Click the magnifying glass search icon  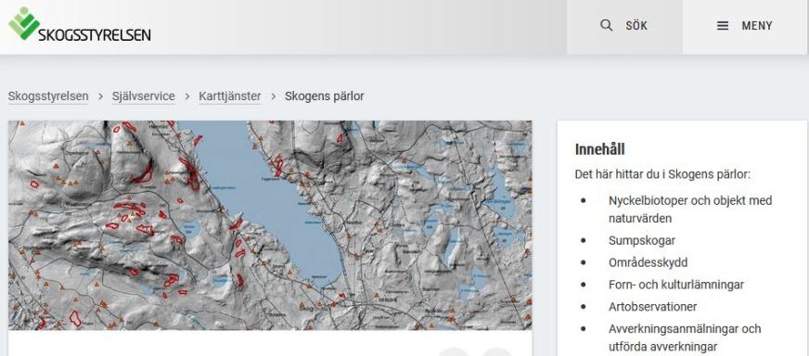606,25
